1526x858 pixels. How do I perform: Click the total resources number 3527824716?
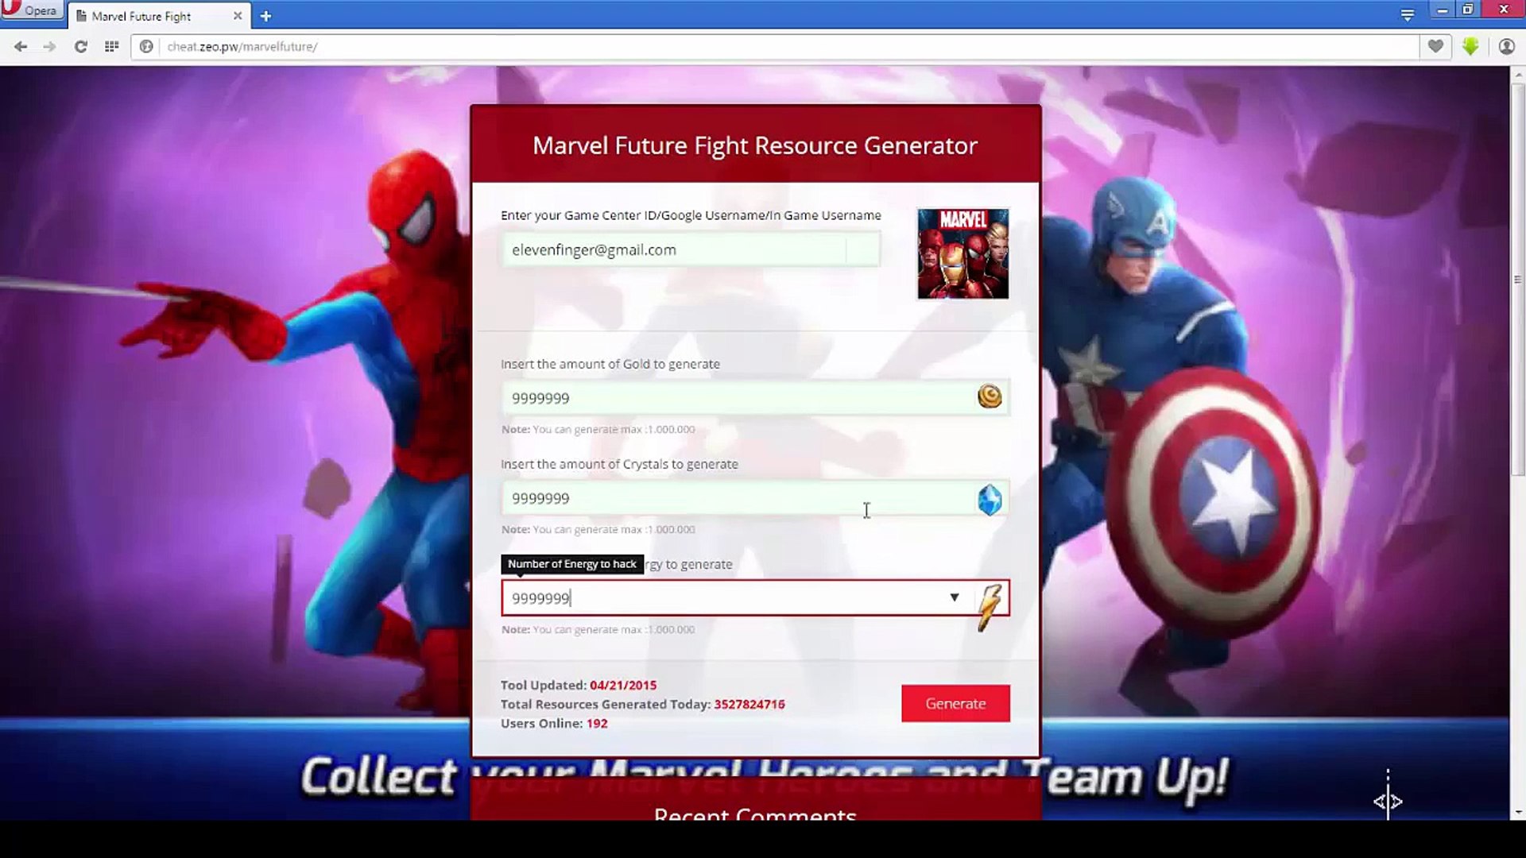pyautogui.click(x=749, y=704)
